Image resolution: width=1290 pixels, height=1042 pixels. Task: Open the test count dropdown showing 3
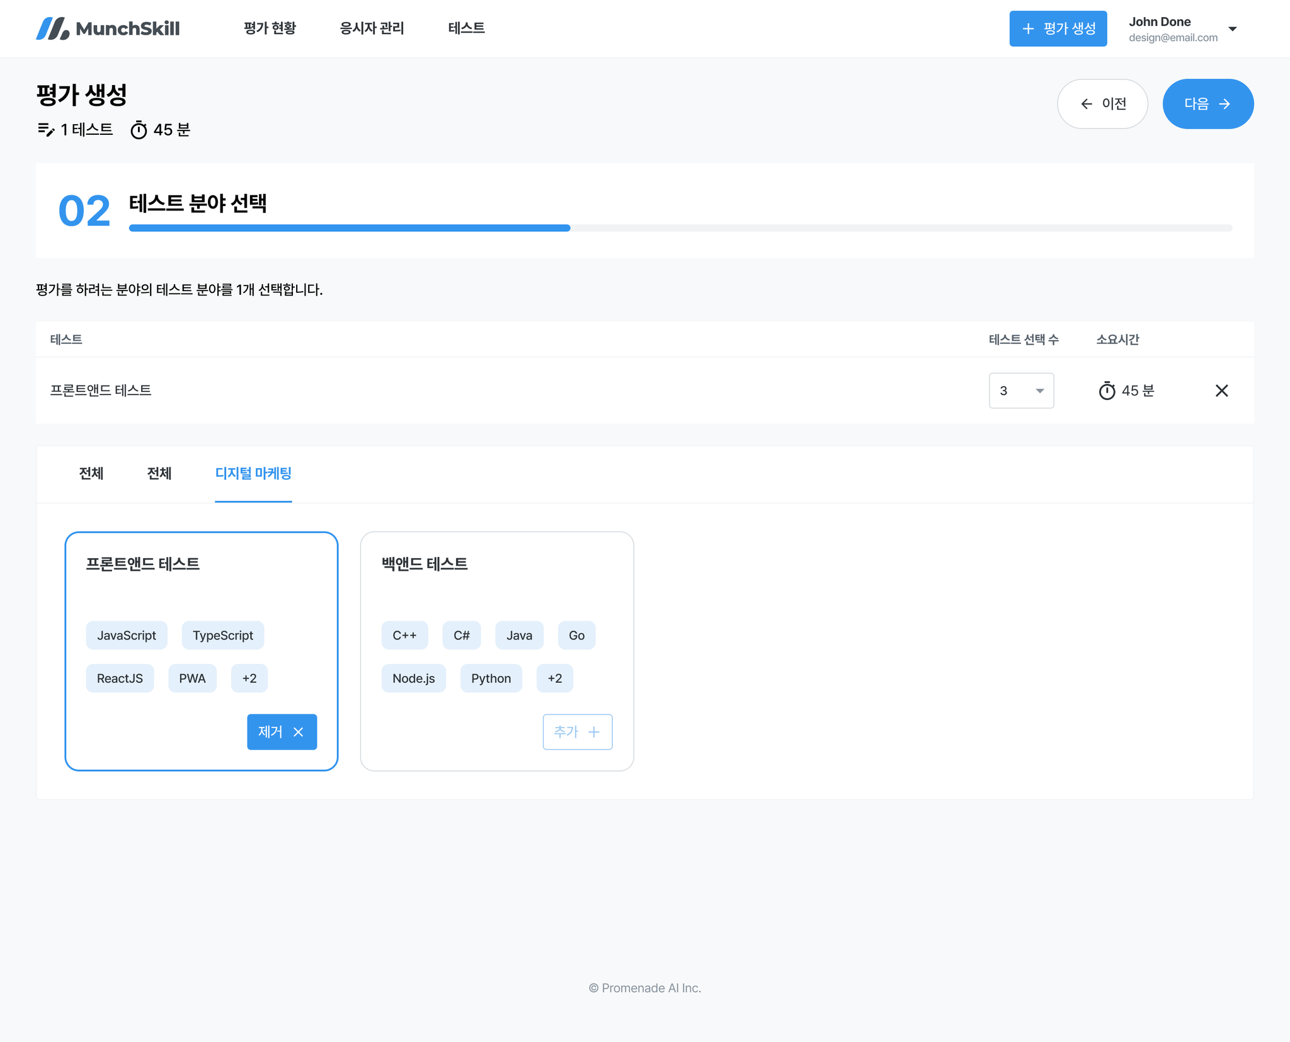click(1021, 391)
